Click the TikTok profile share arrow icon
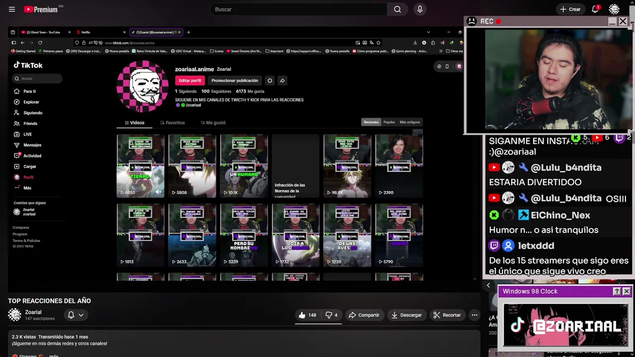Image resolution: width=635 pixels, height=357 pixels. [282, 80]
